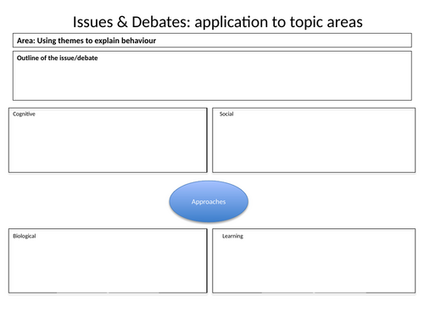Viewport: 424px width, 318px height.
Task: Click the 'Outline of the issue/debate' heading
Action: pyautogui.click(x=58, y=58)
